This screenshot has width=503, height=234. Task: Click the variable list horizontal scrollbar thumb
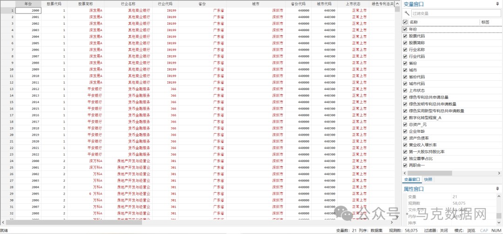tap(430, 173)
